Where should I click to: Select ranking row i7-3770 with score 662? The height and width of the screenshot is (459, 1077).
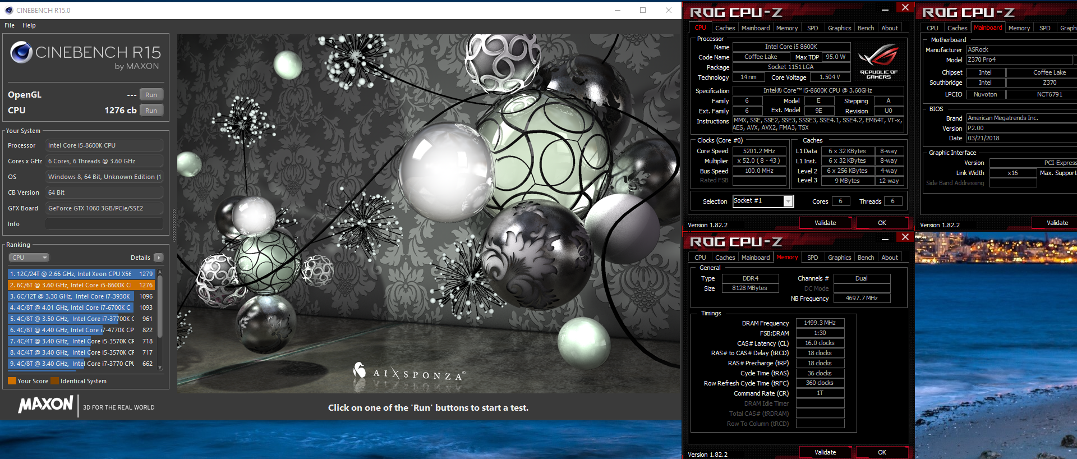pos(81,364)
